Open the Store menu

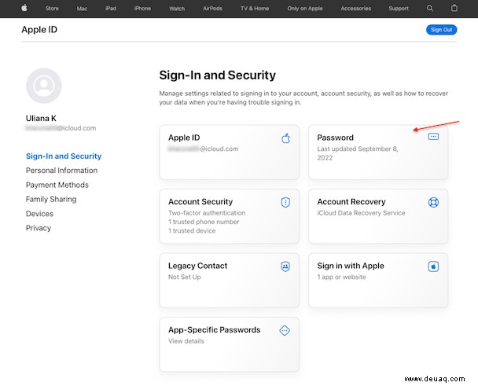[x=52, y=9]
